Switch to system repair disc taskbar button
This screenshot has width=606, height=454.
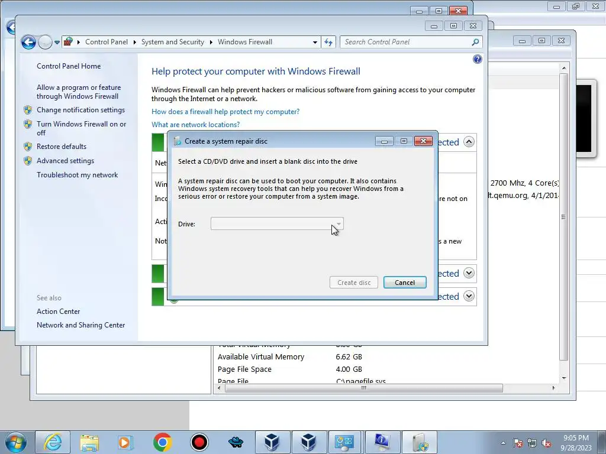tap(420, 442)
